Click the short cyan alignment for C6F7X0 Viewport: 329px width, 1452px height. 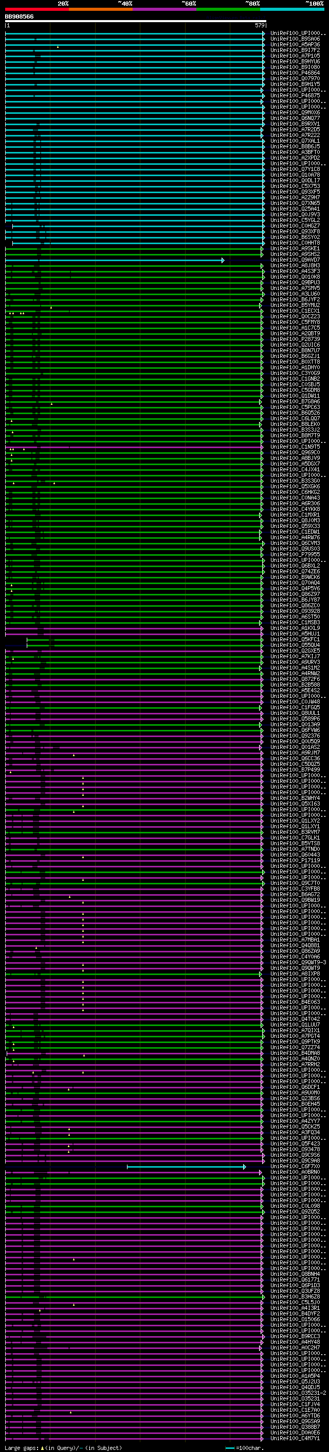tap(186, 1167)
